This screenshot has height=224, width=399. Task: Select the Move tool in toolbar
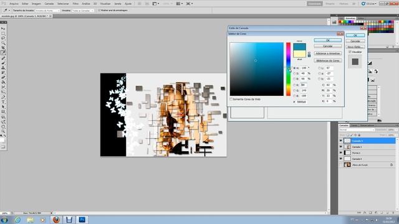click(3, 29)
